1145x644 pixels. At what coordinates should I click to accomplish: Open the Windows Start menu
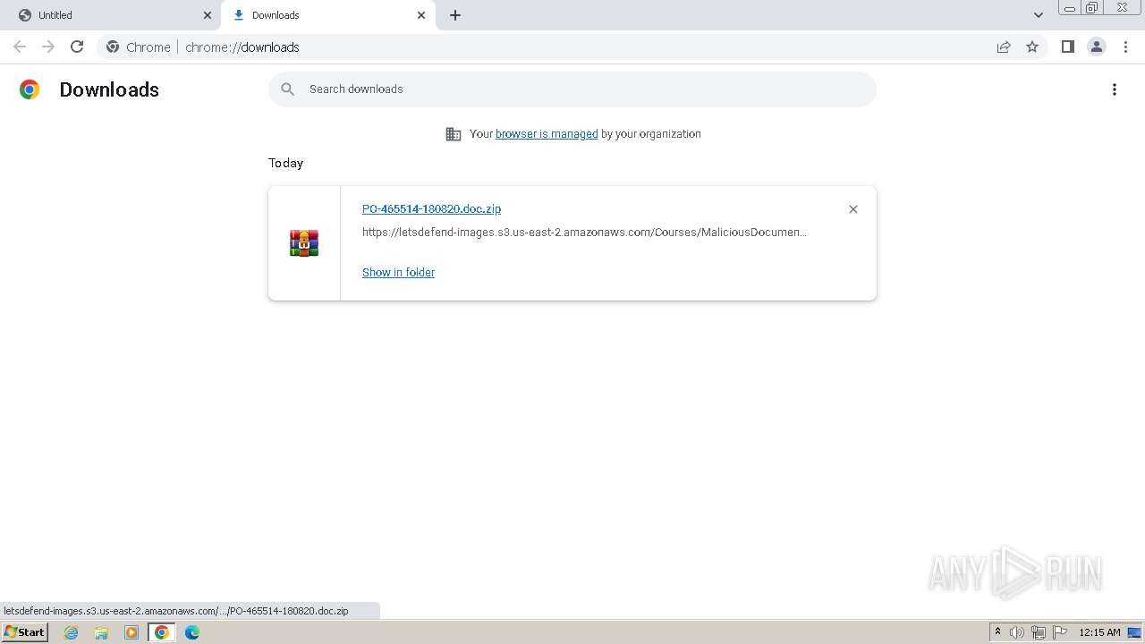coord(24,632)
